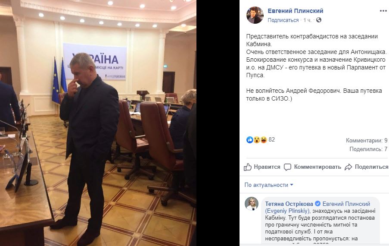Click Подписаться to follow the author
This screenshot has height=246, width=389.
[x=283, y=20]
